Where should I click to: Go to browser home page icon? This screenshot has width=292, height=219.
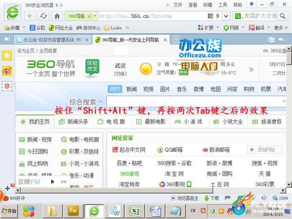(57, 16)
